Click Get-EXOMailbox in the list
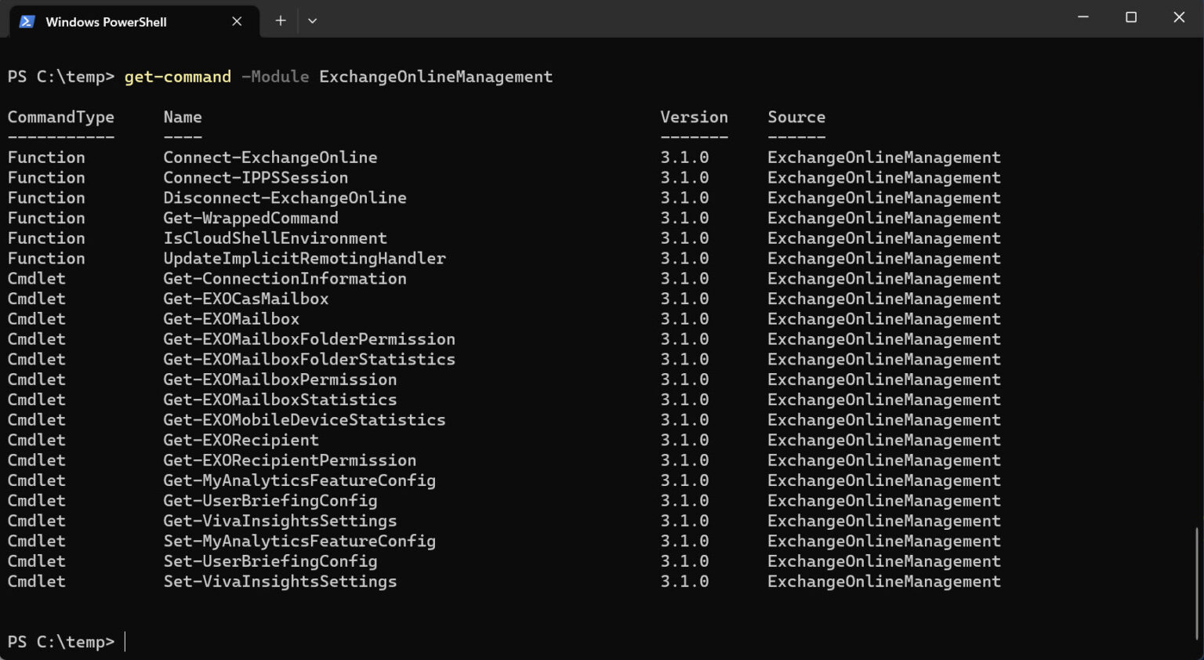Image resolution: width=1204 pixels, height=660 pixels. [231, 319]
